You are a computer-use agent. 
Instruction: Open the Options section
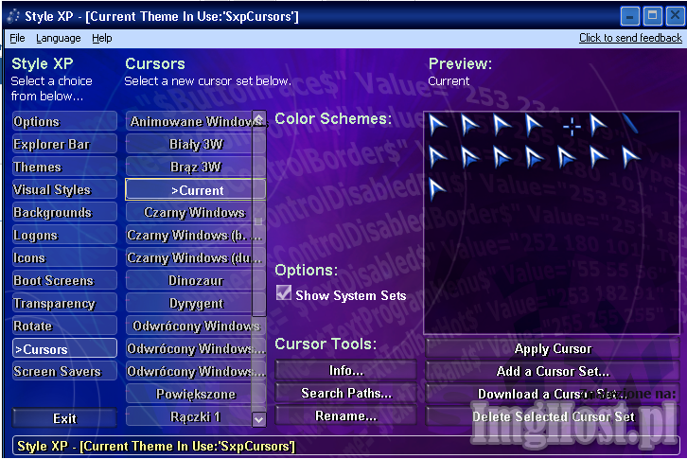tap(65, 121)
